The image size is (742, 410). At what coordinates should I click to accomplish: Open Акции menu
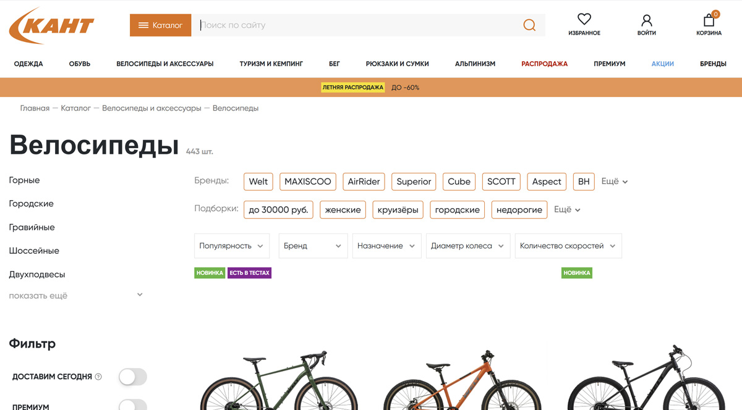point(663,64)
